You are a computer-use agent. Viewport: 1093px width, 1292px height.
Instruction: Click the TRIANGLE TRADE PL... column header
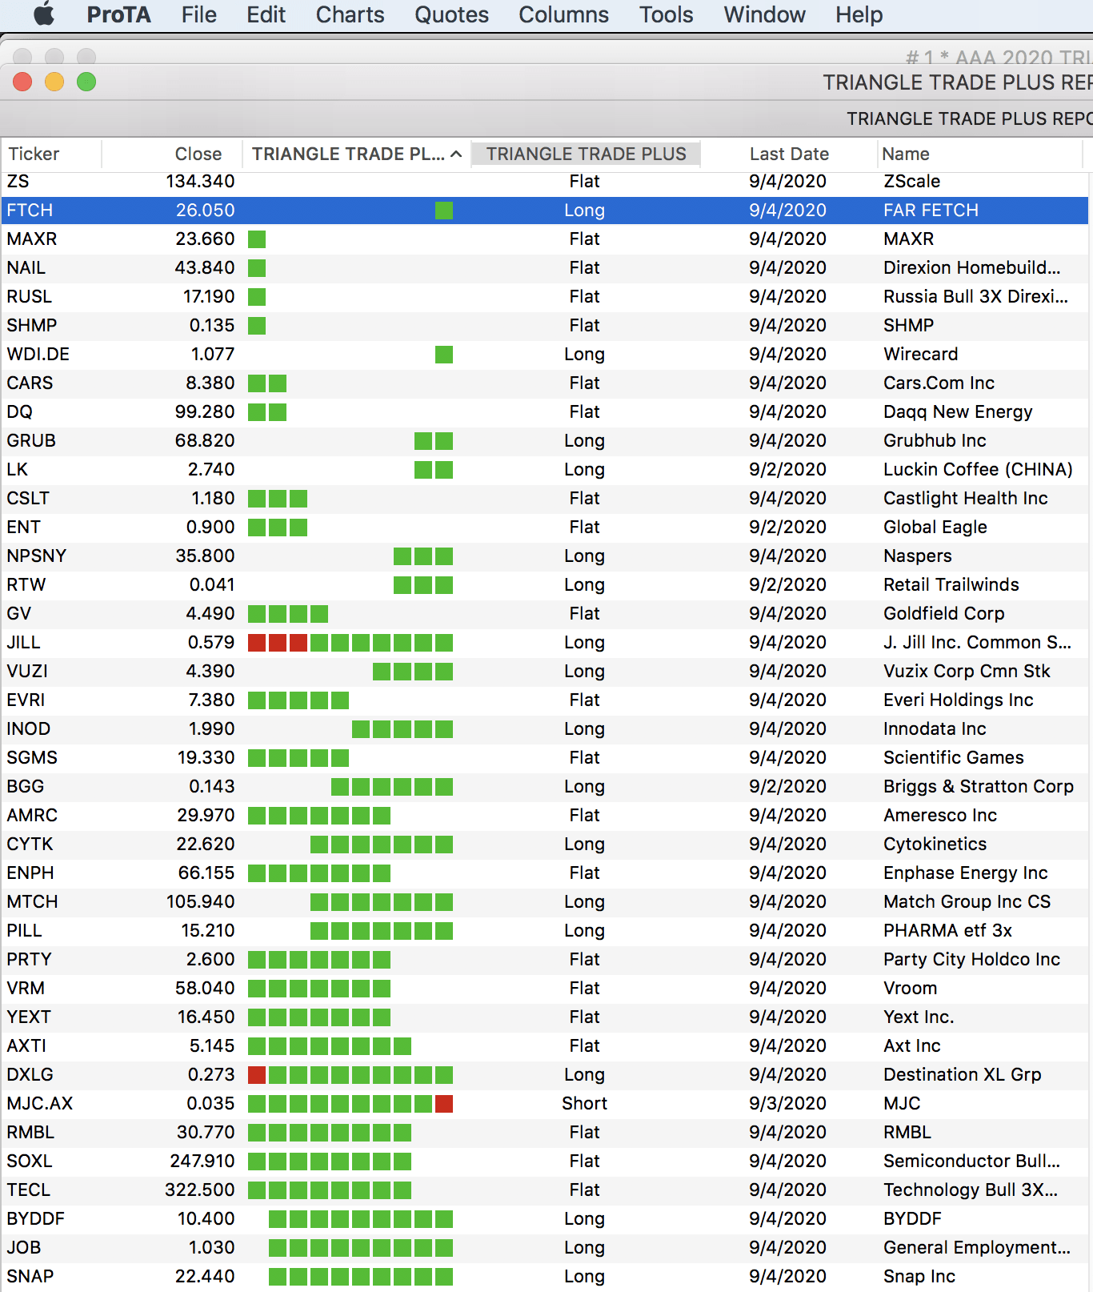coord(348,154)
